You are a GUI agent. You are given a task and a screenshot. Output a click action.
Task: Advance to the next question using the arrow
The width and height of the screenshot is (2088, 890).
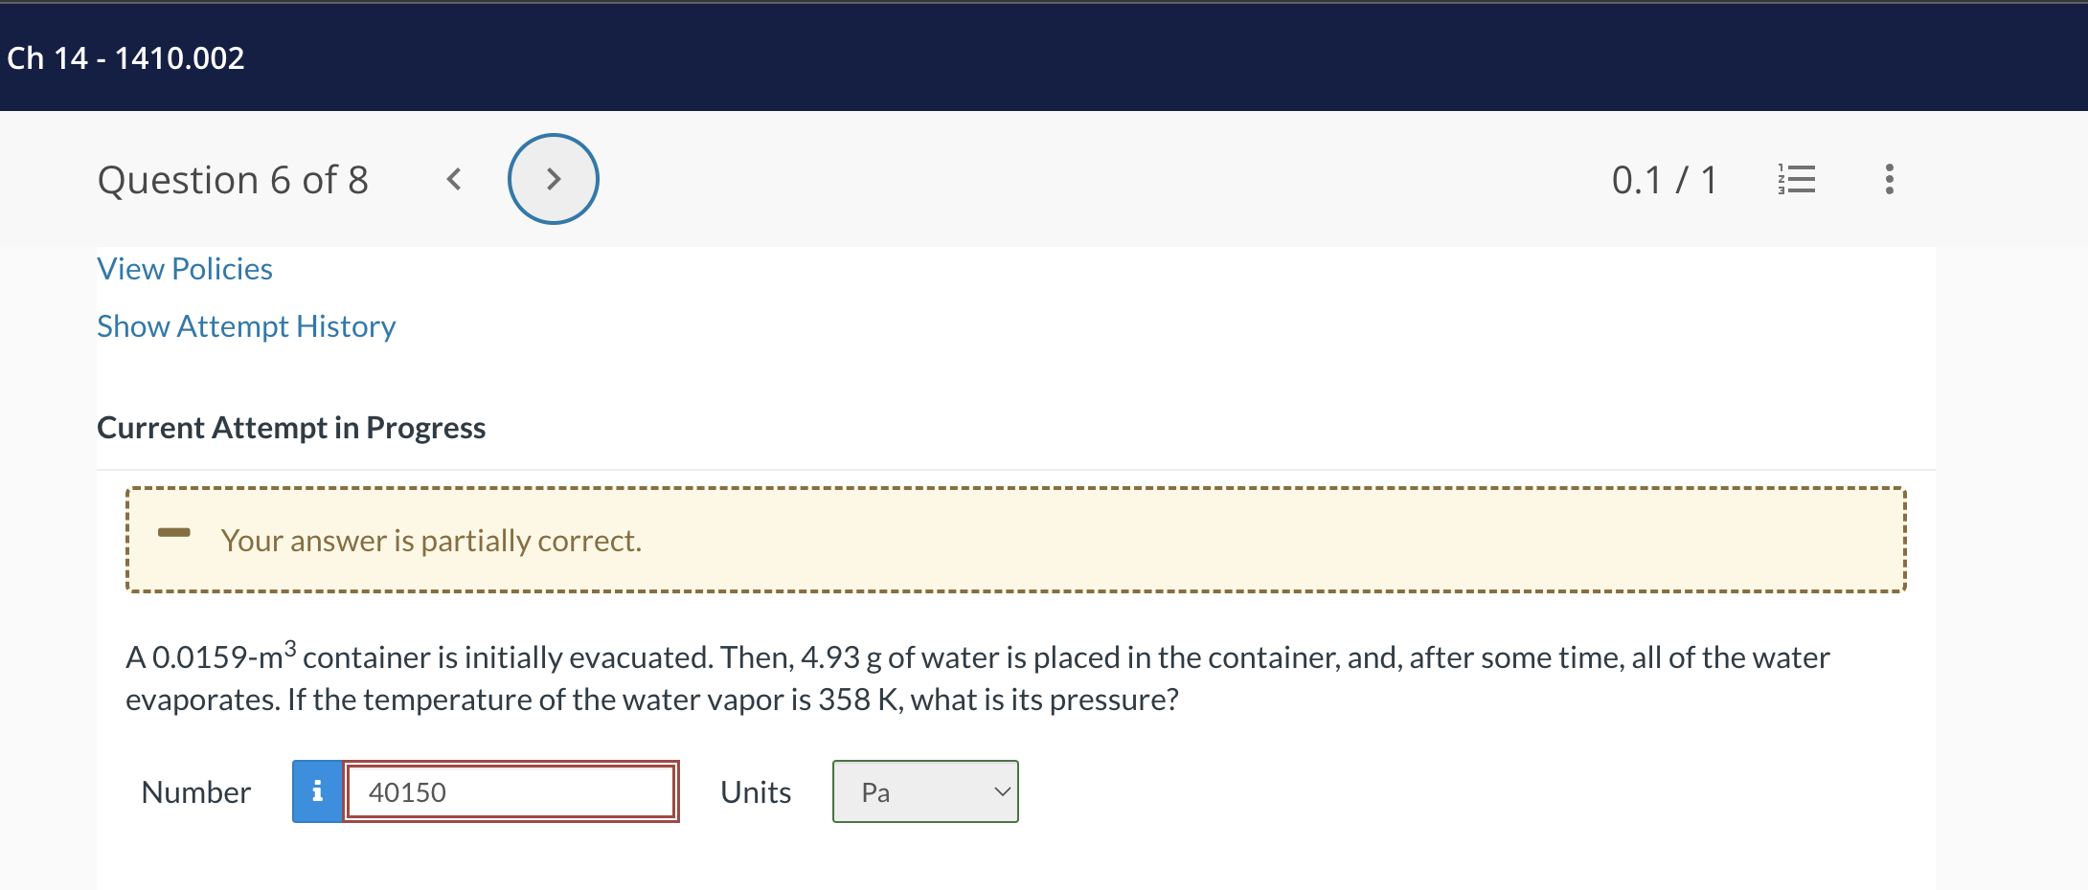click(x=553, y=179)
